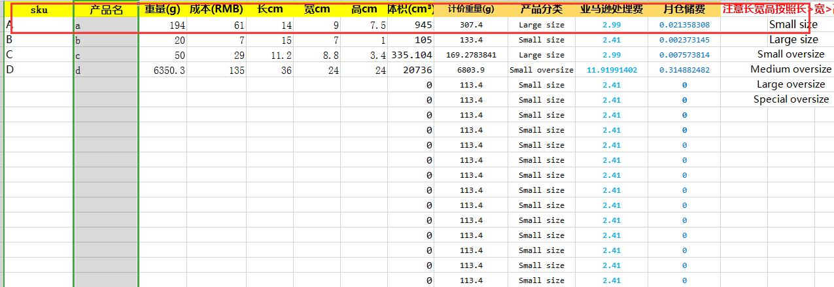Select weight cell "6350.3" in row D
This screenshot has width=834, height=287.
163,71
